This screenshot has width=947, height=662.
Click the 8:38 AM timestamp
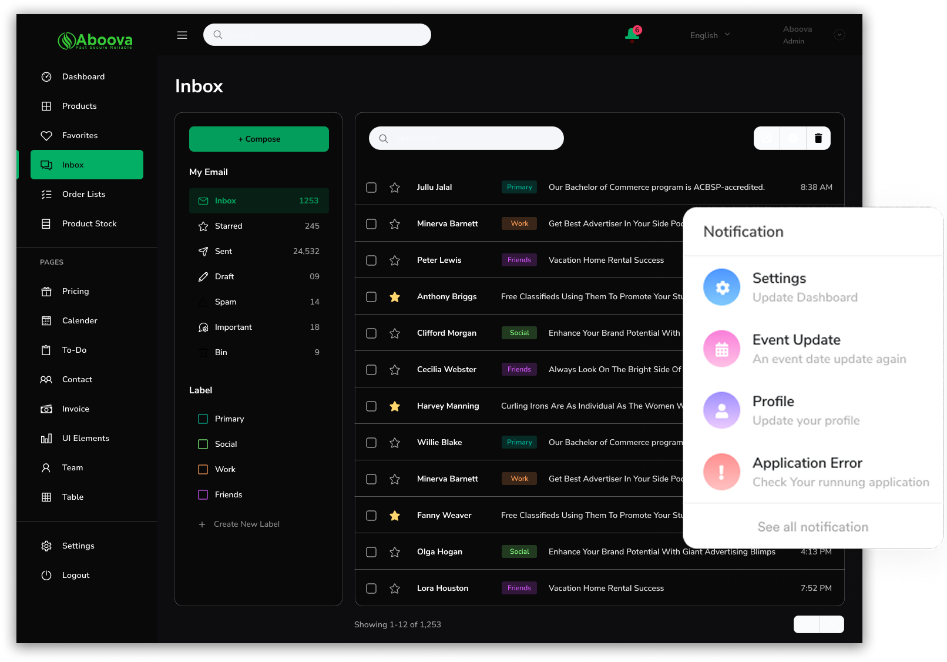pyautogui.click(x=816, y=187)
